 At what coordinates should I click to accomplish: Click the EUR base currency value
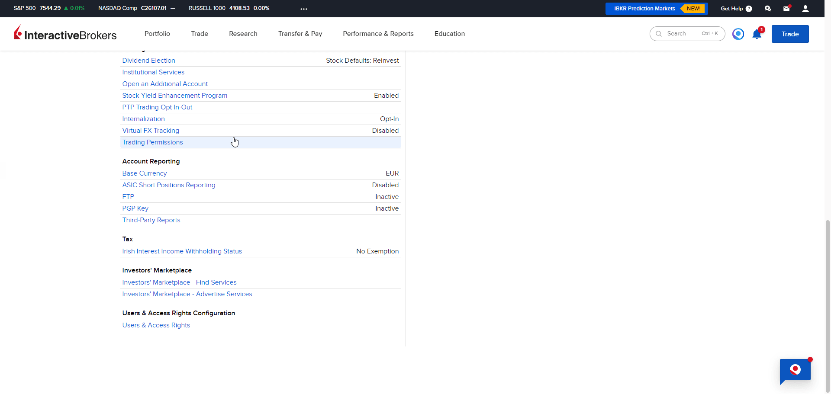point(392,173)
